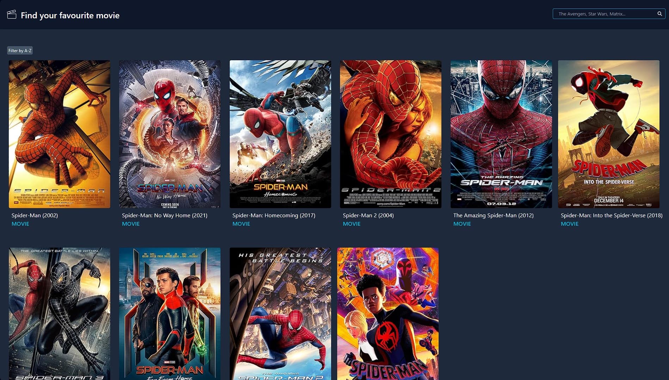Open the Spider-Man: Homecoming poster

click(280, 134)
